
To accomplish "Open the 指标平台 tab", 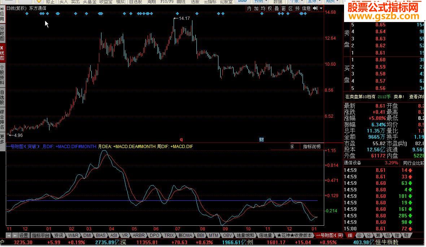I will point(41,235).
